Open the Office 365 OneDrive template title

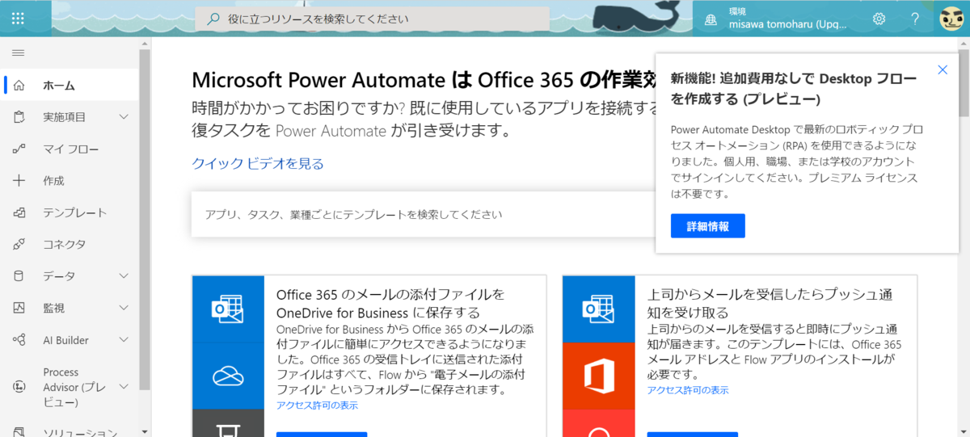[x=390, y=303]
